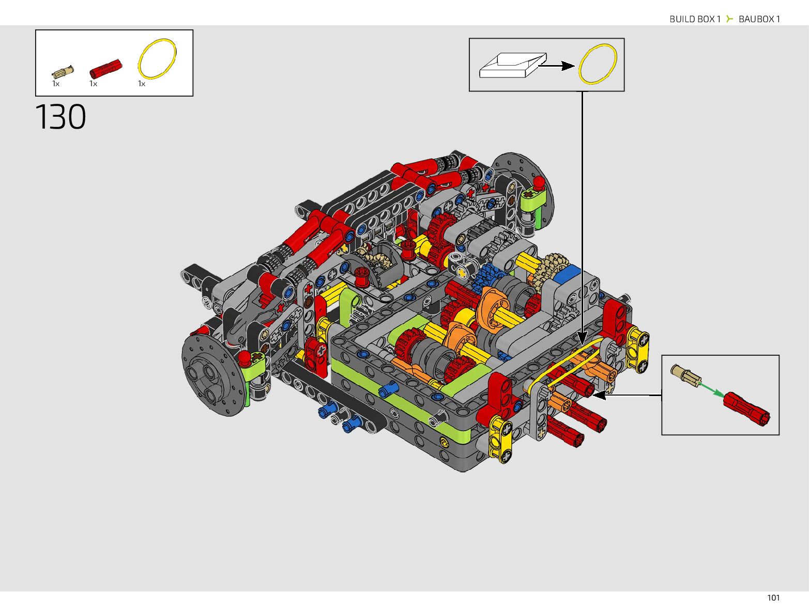This screenshot has width=809, height=615.
Task: Click the green arrow between BUILD BOX labels
Action: coord(729,19)
